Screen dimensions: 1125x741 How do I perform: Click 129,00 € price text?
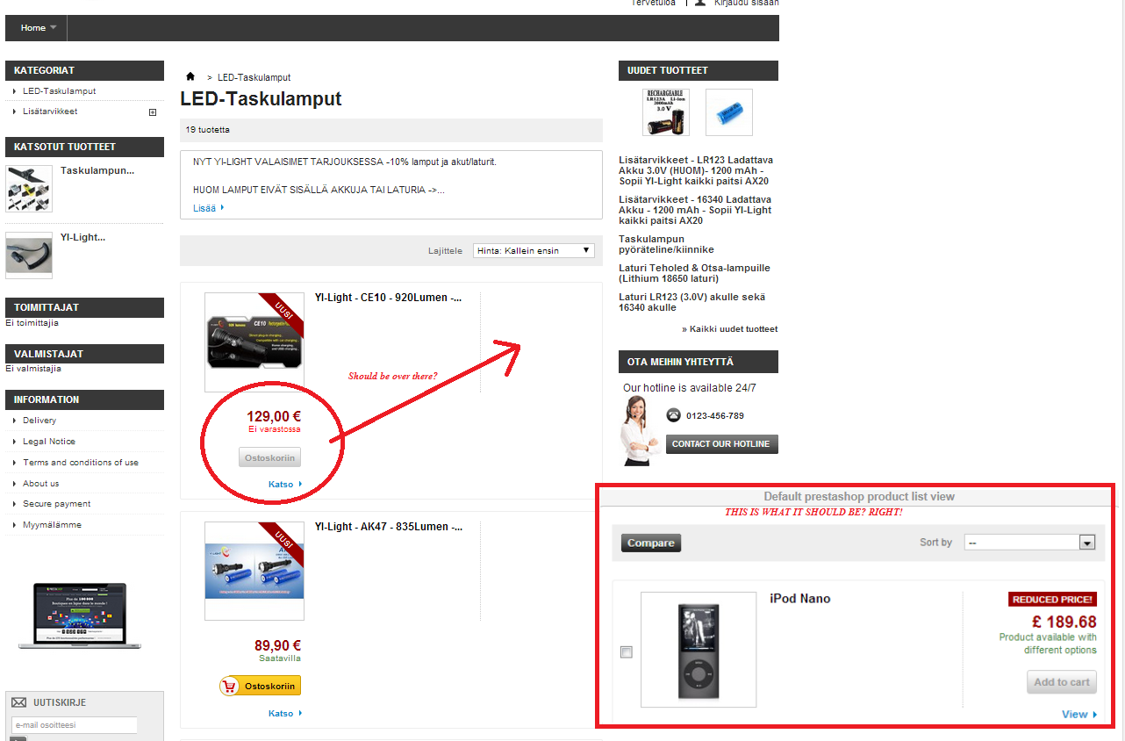[x=274, y=417]
